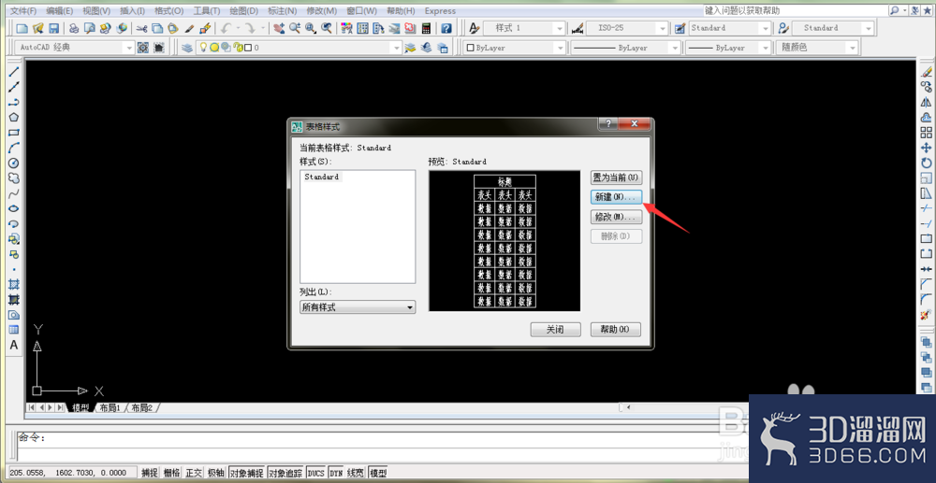Select the Circle draw tool
The height and width of the screenshot is (483, 936).
click(x=14, y=163)
